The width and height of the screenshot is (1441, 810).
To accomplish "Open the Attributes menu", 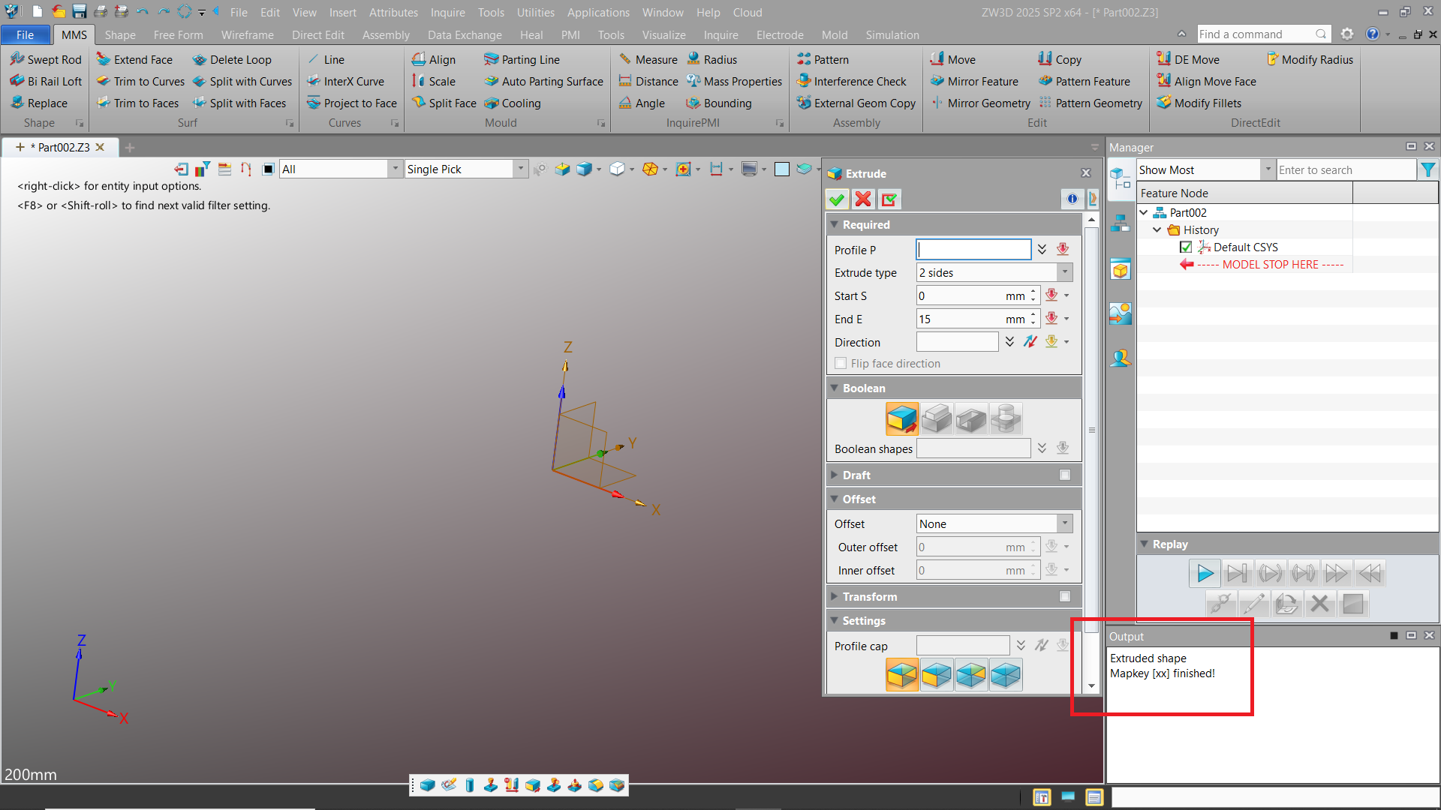I will point(393,12).
